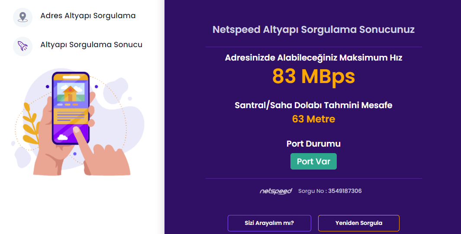Click the Adresinizde Alabileceğiniz Maksimum Hız label
The height and width of the screenshot is (234, 461).
tap(313, 58)
